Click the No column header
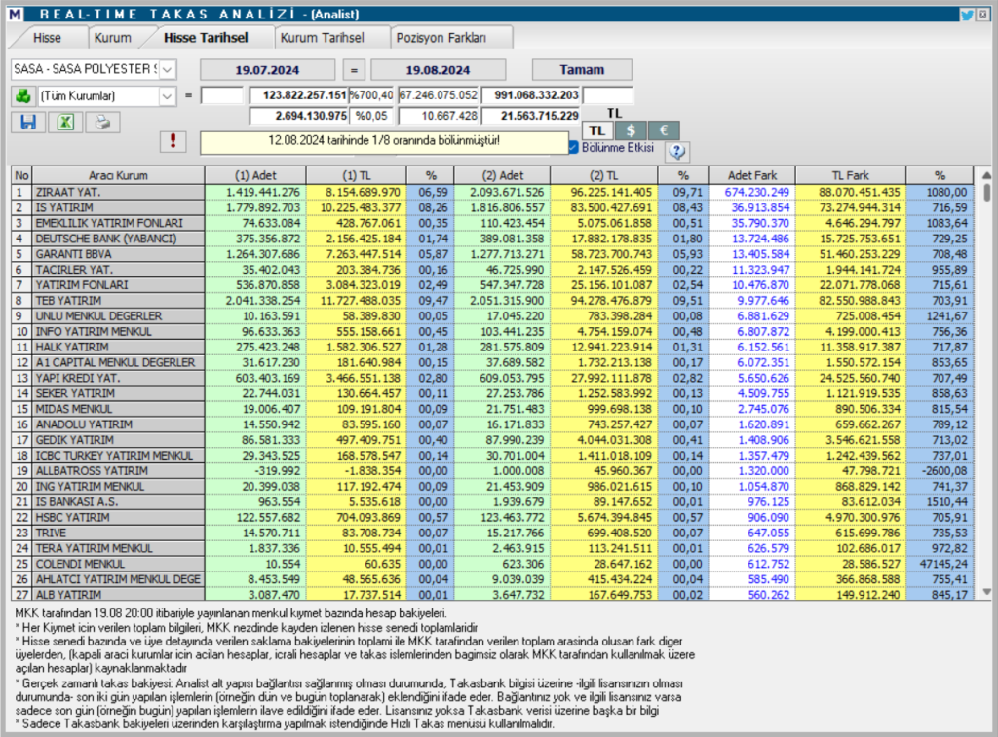 click(21, 175)
